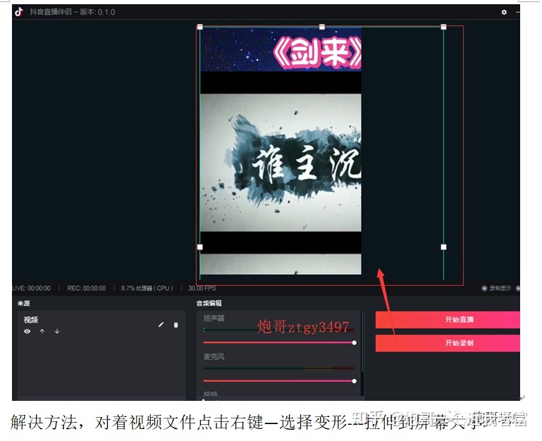Click the 来源 panel heading

pyautogui.click(x=23, y=304)
